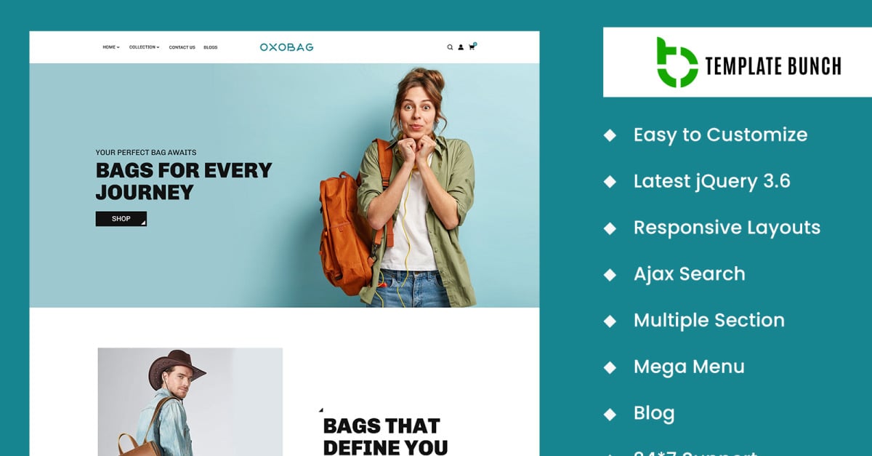Click the Template Bunch green logo mark
Screen dimensions: 872x456
coord(677,63)
